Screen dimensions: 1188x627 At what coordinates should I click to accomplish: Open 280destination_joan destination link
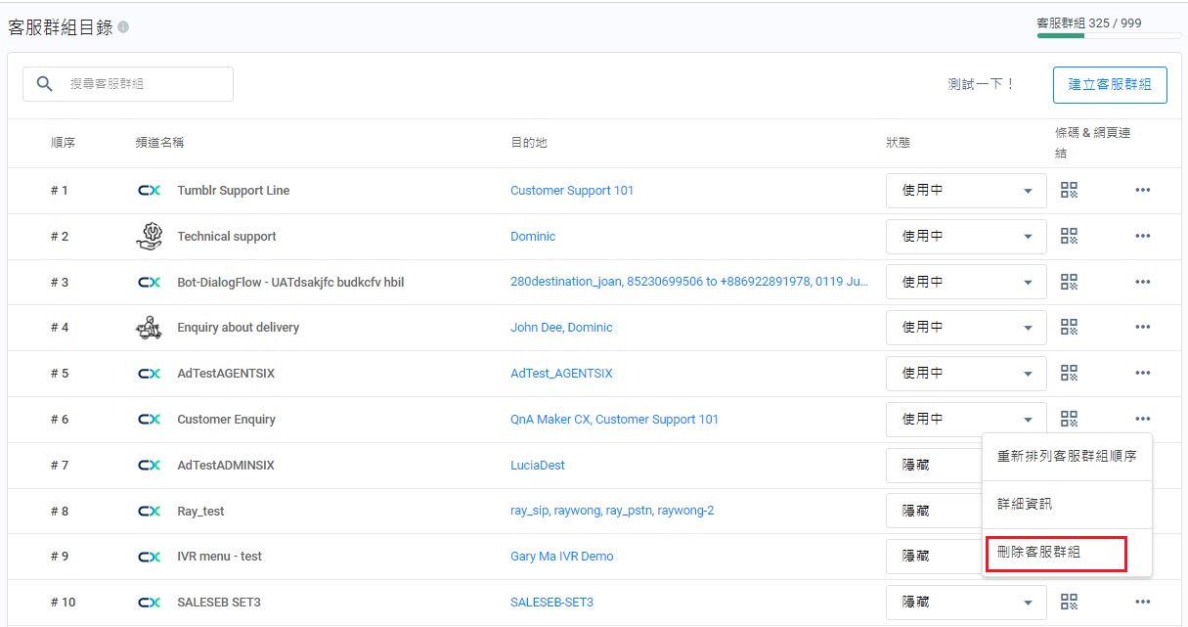click(689, 282)
